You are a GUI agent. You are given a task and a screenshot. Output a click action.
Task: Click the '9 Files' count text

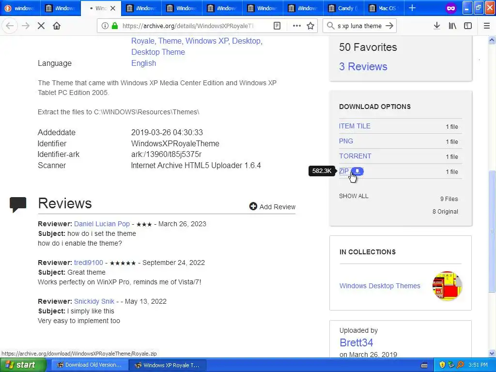pyautogui.click(x=449, y=199)
